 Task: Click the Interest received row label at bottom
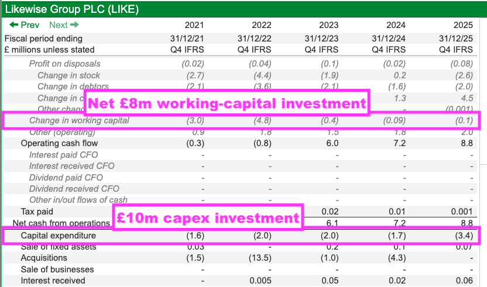[53, 281]
